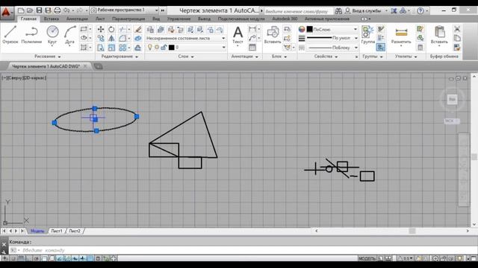Viewport: 478px width, 268px height.
Task: Open the AutoCAD application menu logo
Action: coord(7,13)
